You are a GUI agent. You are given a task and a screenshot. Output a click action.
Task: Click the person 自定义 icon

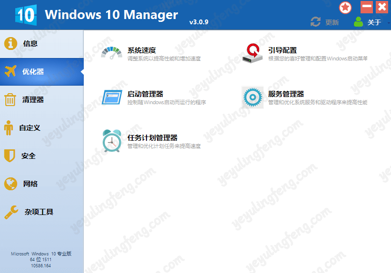click(x=9, y=128)
